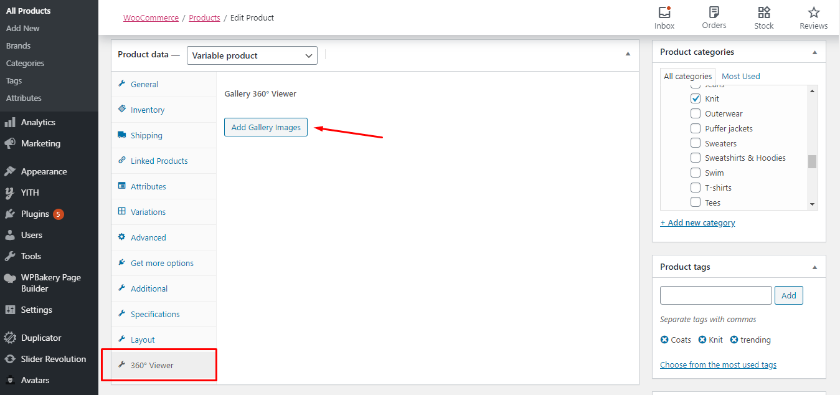Check the Puffer jackets category checkbox
Screen dimensions: 840x395
click(x=696, y=128)
